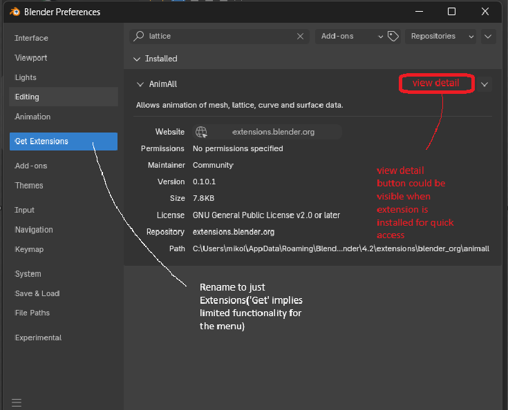
Task: Minimize the Blender Preferences window
Action: pyautogui.click(x=420, y=12)
